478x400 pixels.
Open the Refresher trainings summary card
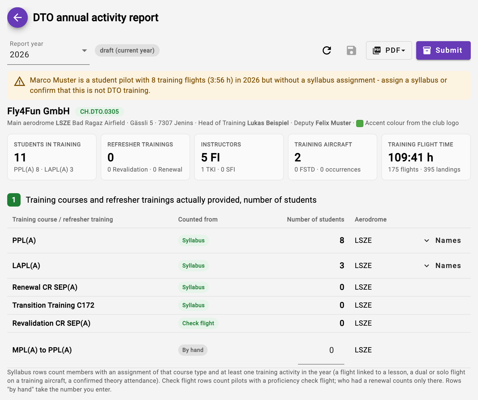click(x=145, y=157)
